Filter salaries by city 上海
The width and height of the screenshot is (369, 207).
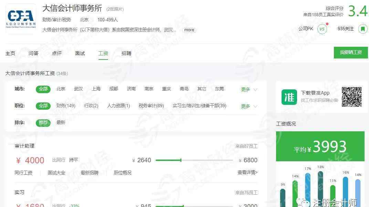click(96, 89)
